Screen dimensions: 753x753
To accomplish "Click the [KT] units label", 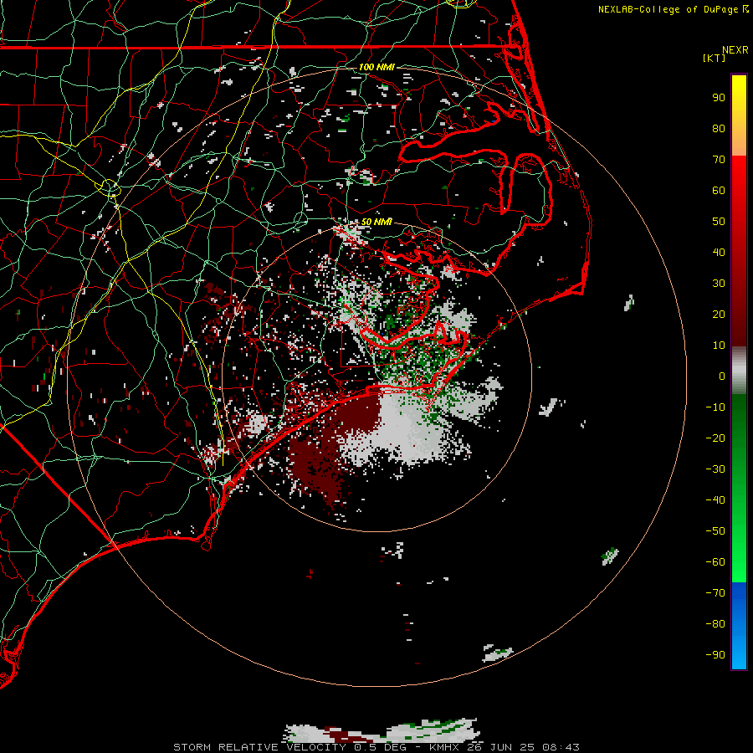I will tap(715, 58).
